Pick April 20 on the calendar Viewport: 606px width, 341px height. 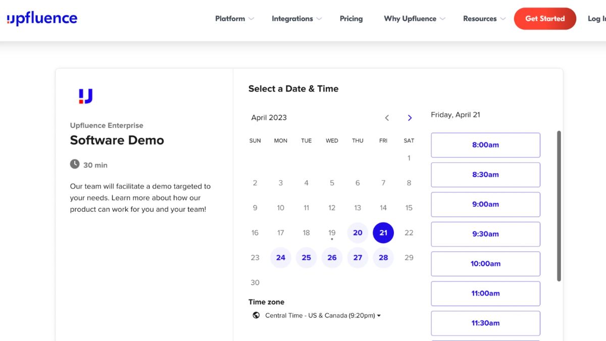358,233
